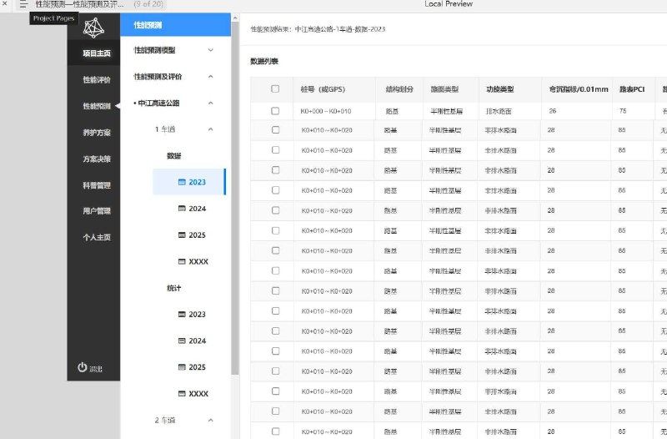Close the preview with the X icon
667x439 pixels.
click(x=5, y=3)
